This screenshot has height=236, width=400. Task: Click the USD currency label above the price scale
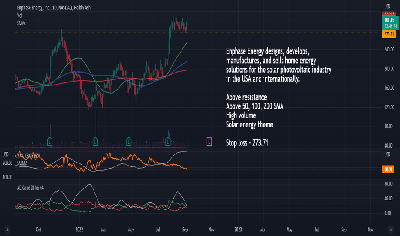[387, 6]
